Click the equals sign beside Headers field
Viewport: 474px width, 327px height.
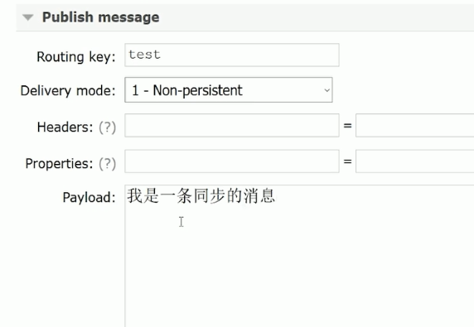coord(348,125)
